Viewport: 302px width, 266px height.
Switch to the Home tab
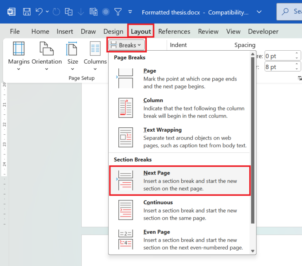(x=40, y=31)
